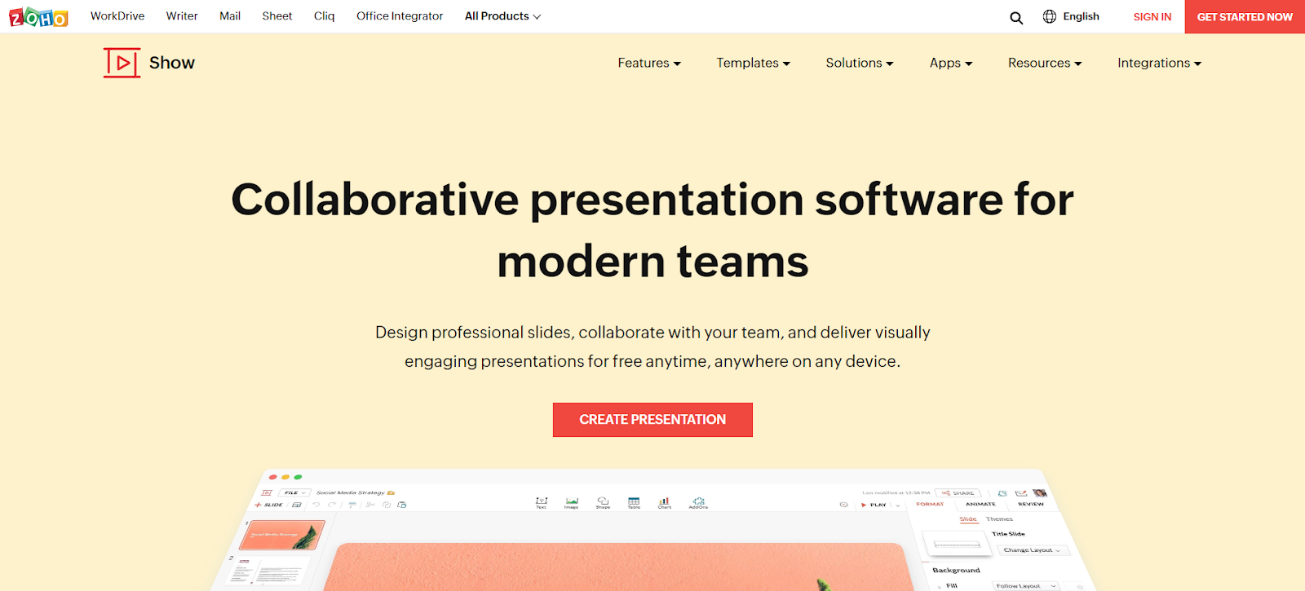1305x591 pixels.
Task: Click the red plus SLIDE button in preview
Action: [268, 505]
